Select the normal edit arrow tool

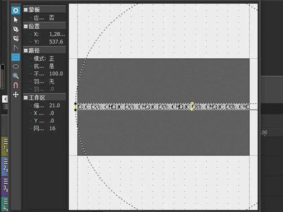pyautogui.click(x=16, y=20)
